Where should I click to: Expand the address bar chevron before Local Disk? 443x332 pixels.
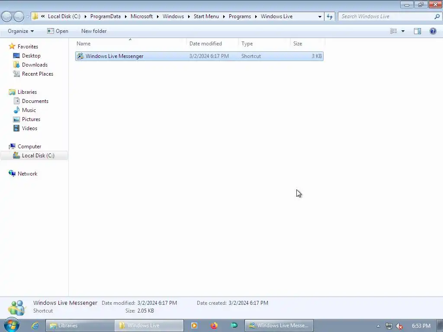point(43,16)
